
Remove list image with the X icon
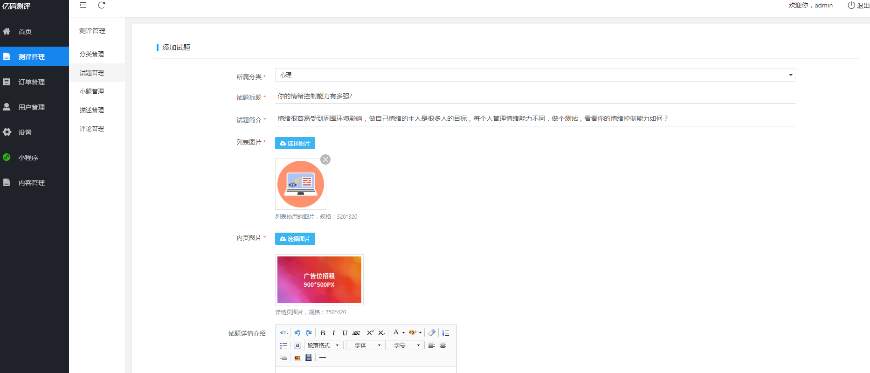(x=325, y=159)
